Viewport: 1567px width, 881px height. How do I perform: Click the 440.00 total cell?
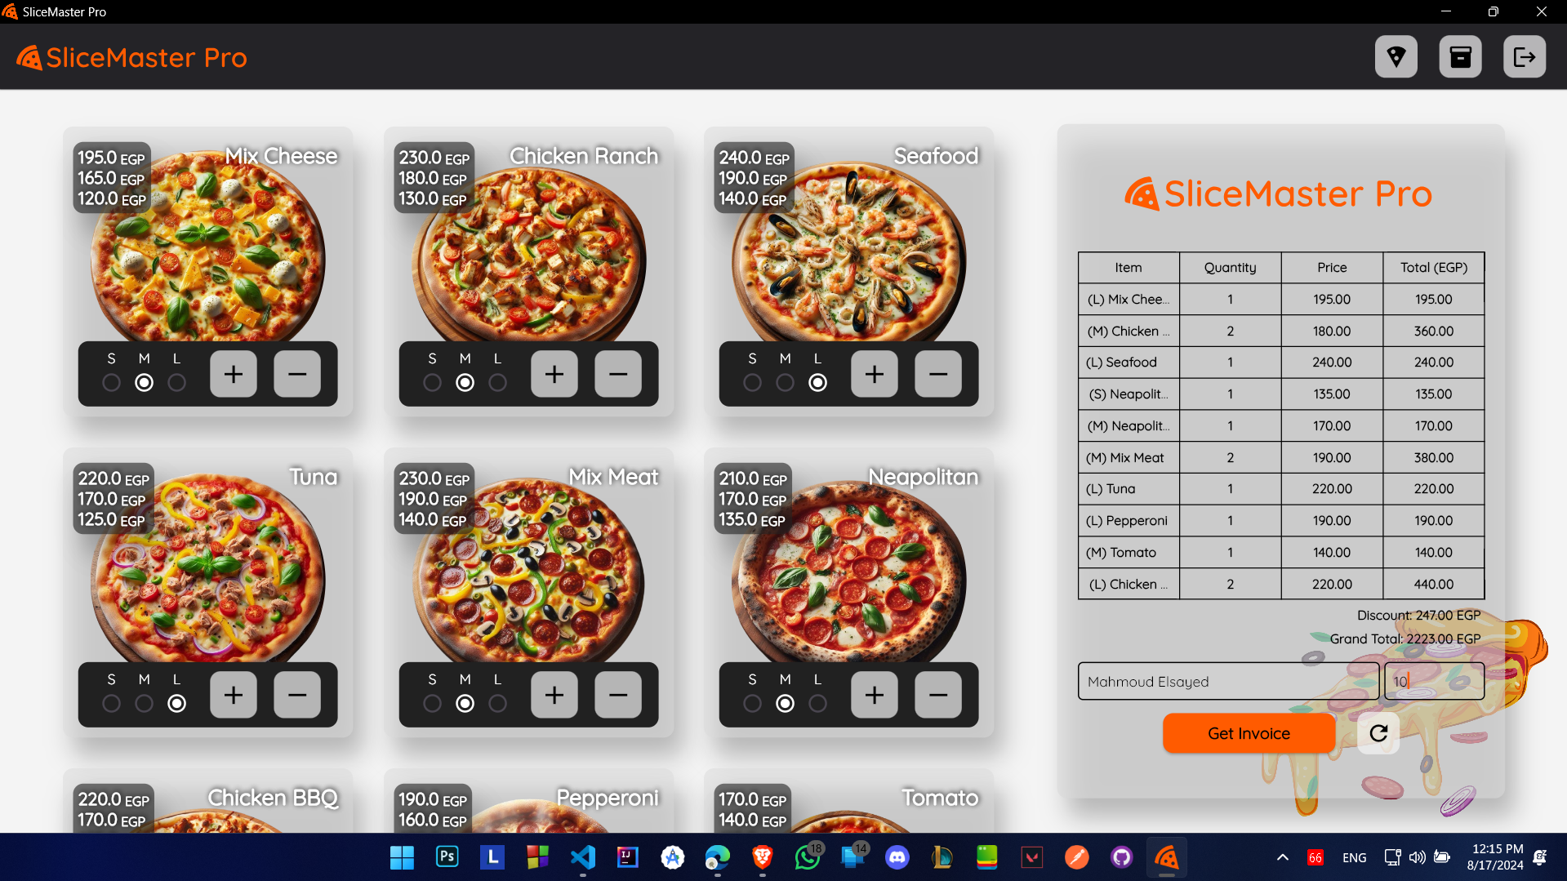(x=1434, y=585)
